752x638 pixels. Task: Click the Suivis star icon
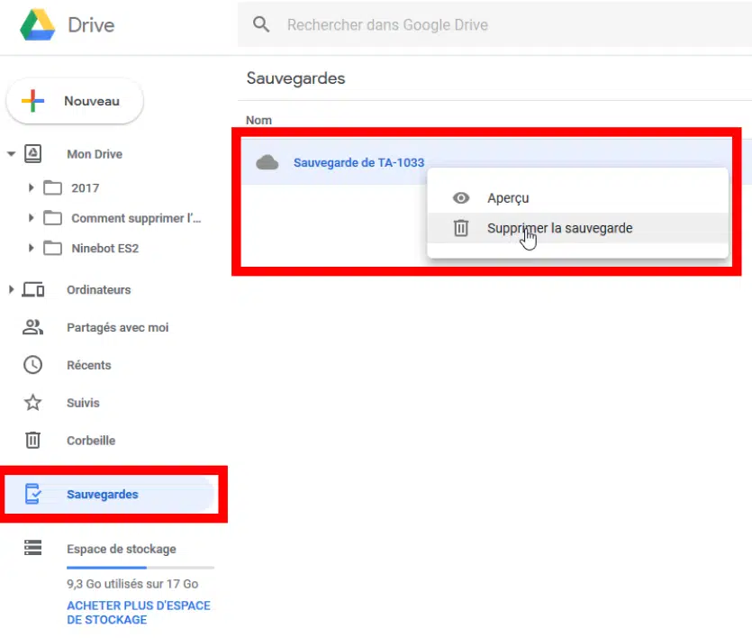pos(32,403)
